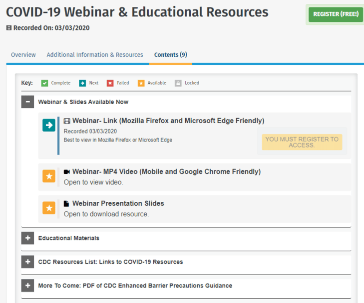Click the orange Available star key icon
This screenshot has height=303, width=364.
click(141, 83)
